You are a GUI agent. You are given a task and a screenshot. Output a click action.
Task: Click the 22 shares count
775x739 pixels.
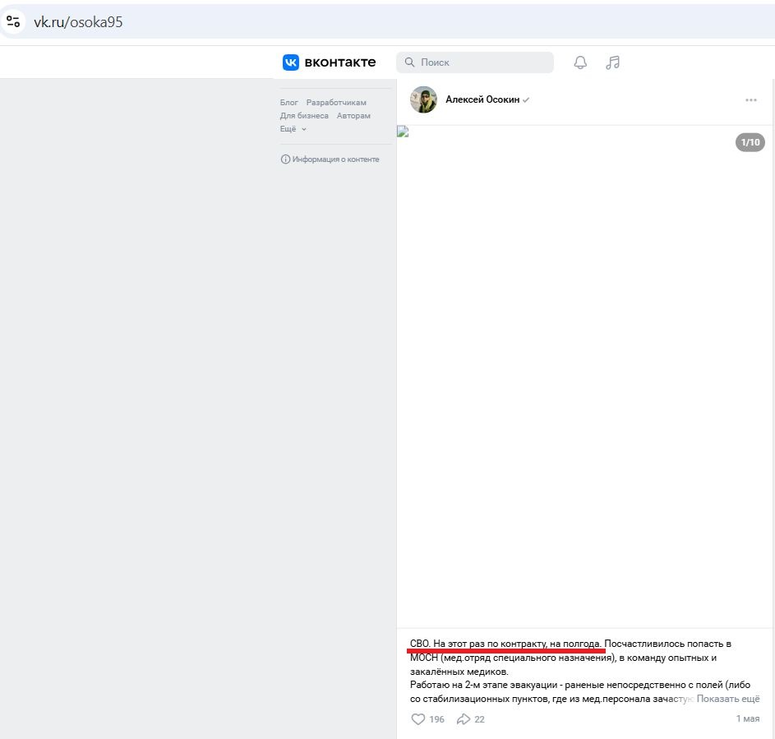coord(479,719)
